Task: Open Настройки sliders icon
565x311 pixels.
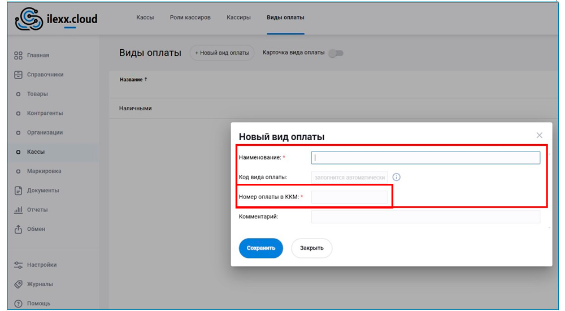Action: coord(18,265)
